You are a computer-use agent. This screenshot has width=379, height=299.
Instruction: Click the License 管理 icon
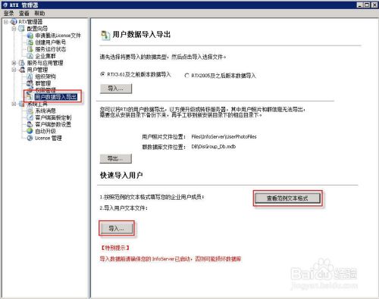tap(30, 138)
